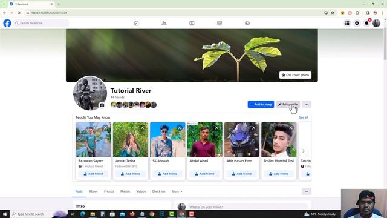Open a new browser tab with plus
The width and height of the screenshot is (387, 218).
click(59, 4)
